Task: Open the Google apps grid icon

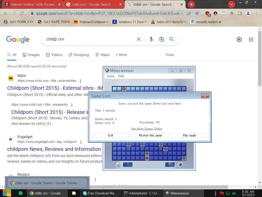Action: pyautogui.click(x=251, y=40)
